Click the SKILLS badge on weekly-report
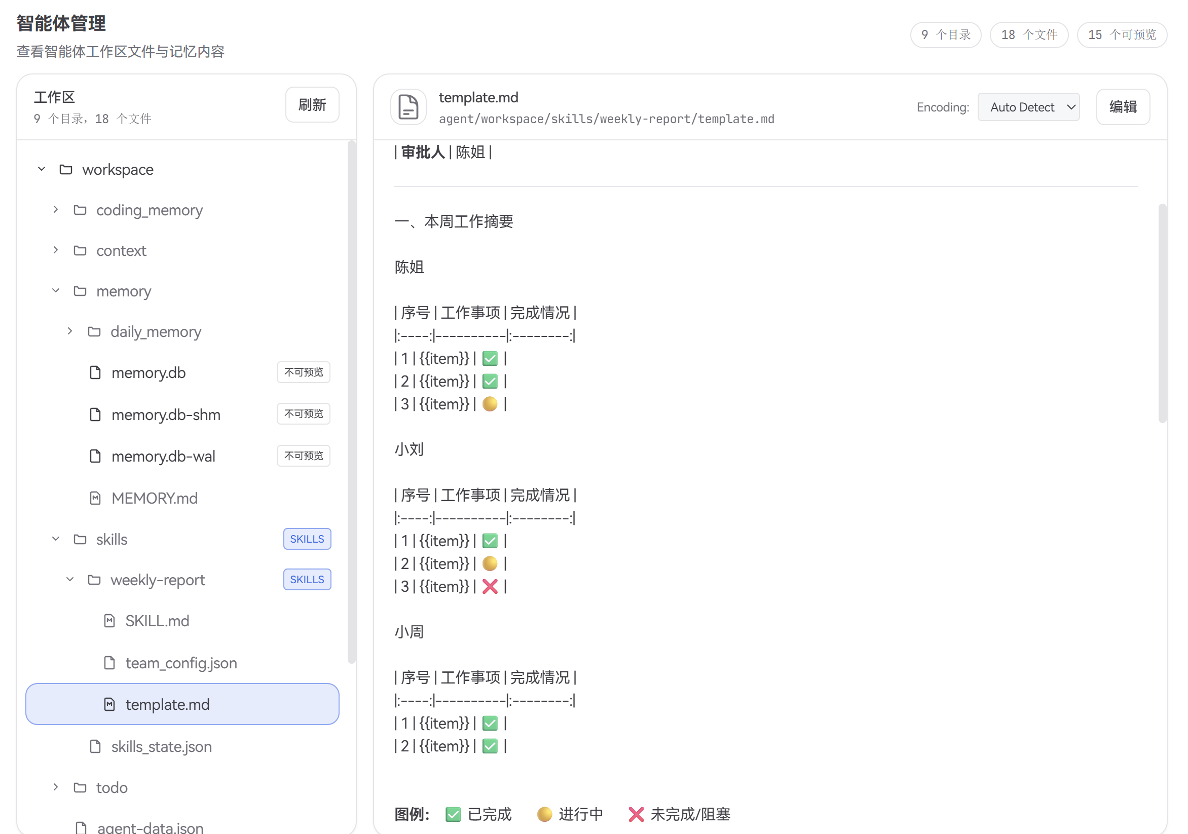This screenshot has width=1188, height=834. tap(307, 580)
